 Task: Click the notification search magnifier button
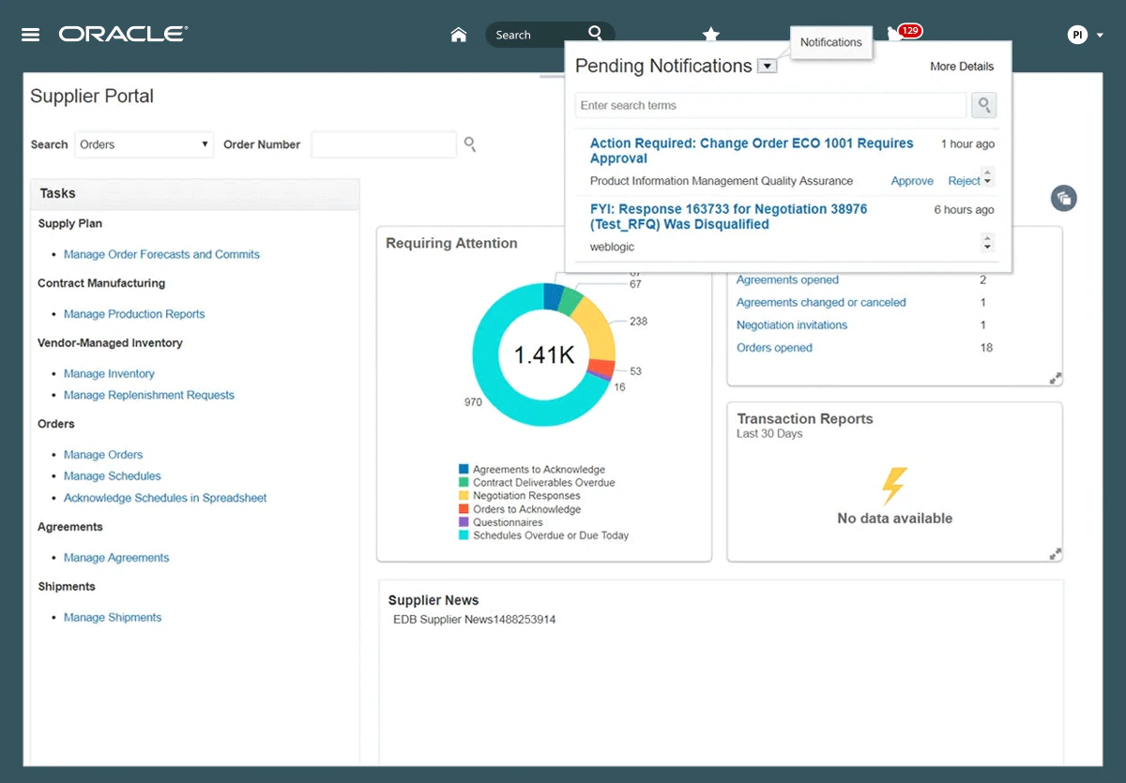click(983, 105)
